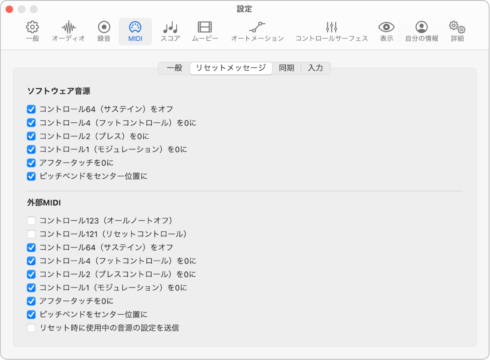Uncheck software コントロール1（モジュレーション）を0に
Viewport: 490px width, 360px height.
point(31,149)
